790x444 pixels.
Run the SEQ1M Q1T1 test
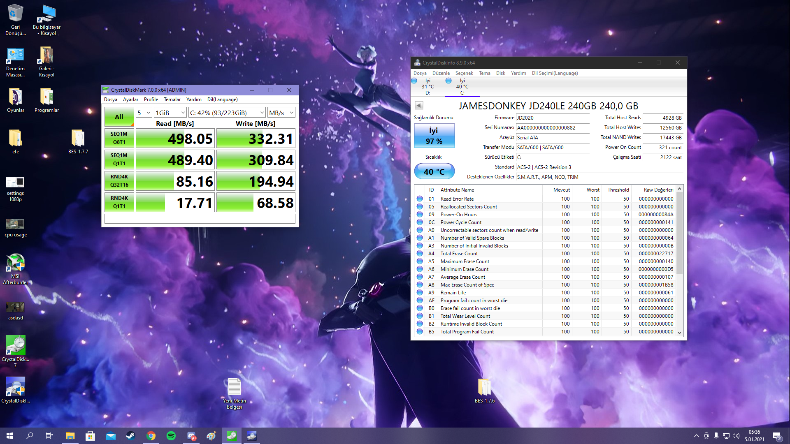[119, 160]
